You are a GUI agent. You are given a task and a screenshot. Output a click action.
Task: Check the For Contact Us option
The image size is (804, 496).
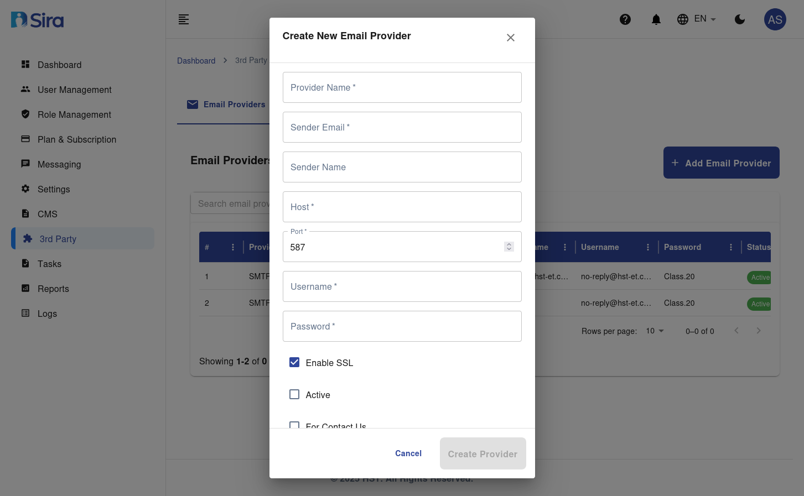(x=294, y=426)
